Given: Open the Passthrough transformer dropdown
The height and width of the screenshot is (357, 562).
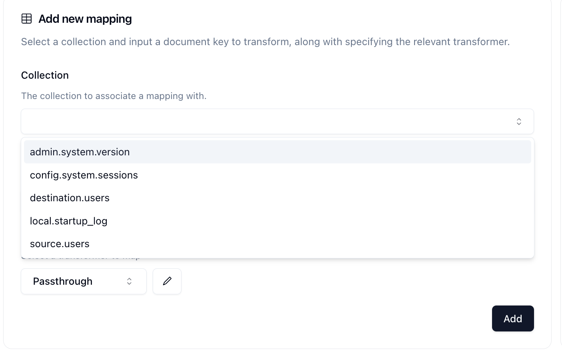Looking at the screenshot, I should [84, 281].
